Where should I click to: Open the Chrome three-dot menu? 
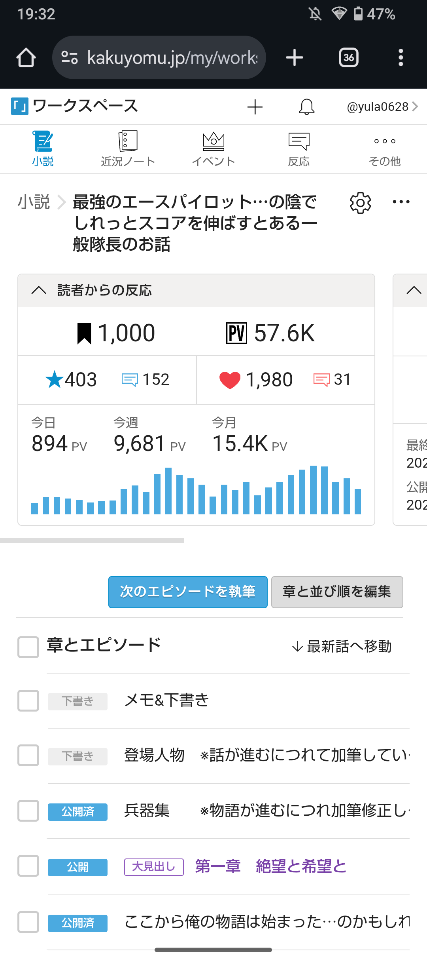[x=401, y=58]
